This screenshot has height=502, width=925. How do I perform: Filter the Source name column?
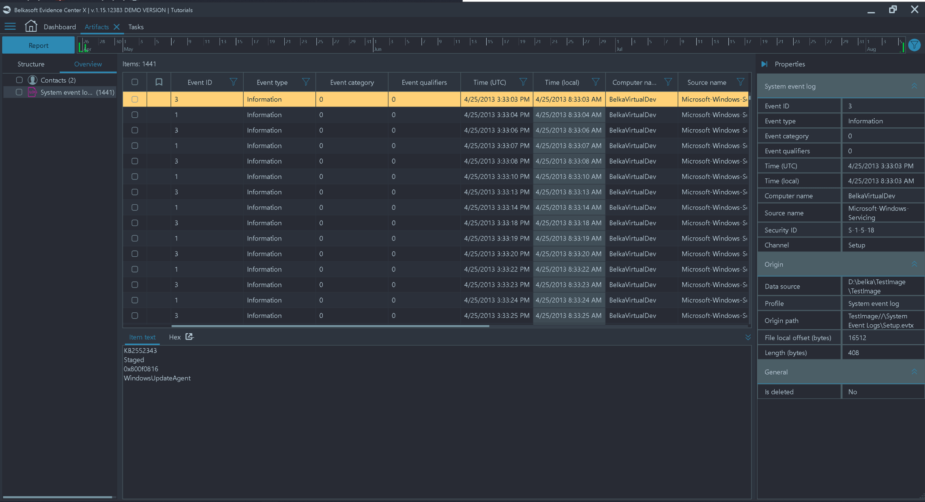[x=740, y=82]
